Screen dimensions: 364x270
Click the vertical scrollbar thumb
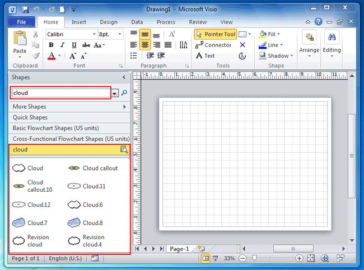(352, 156)
